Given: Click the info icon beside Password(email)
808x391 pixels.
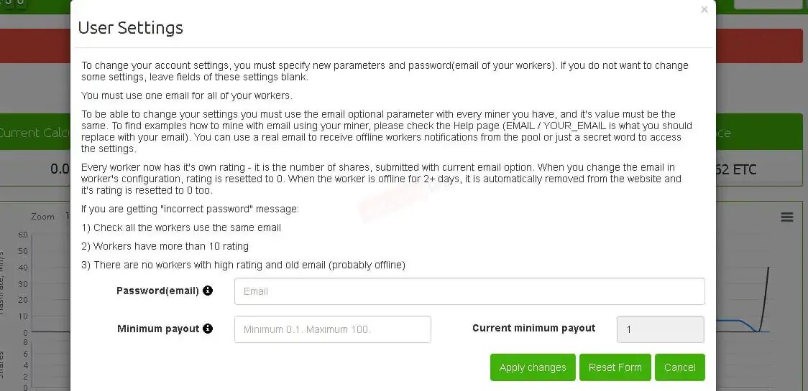Looking at the screenshot, I should pyautogui.click(x=208, y=291).
